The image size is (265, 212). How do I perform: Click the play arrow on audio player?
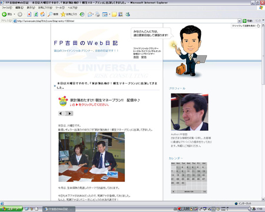pyautogui.click(x=69, y=114)
